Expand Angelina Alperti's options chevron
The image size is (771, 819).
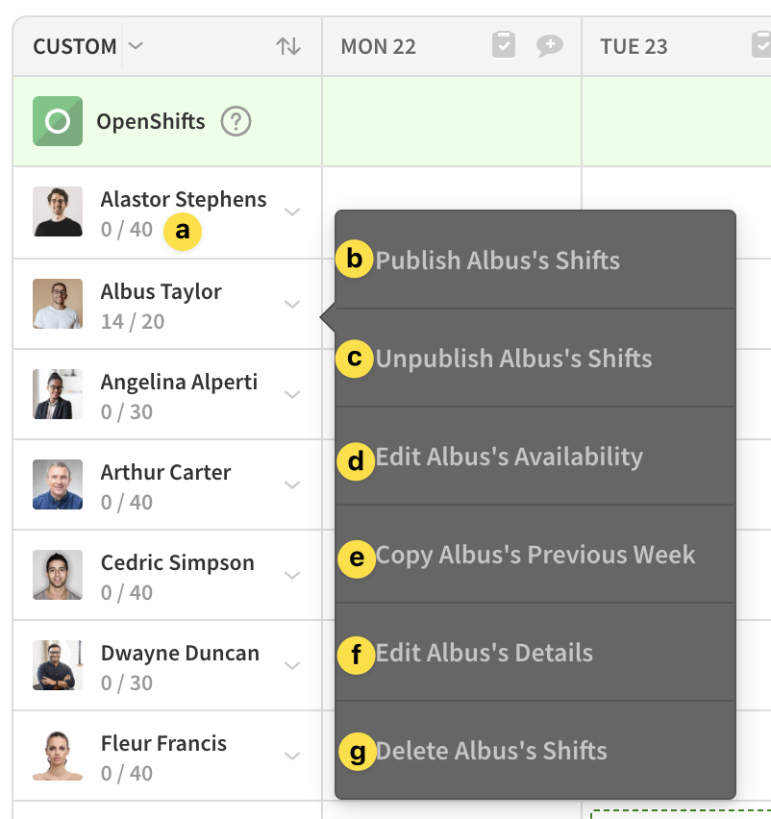pos(292,394)
